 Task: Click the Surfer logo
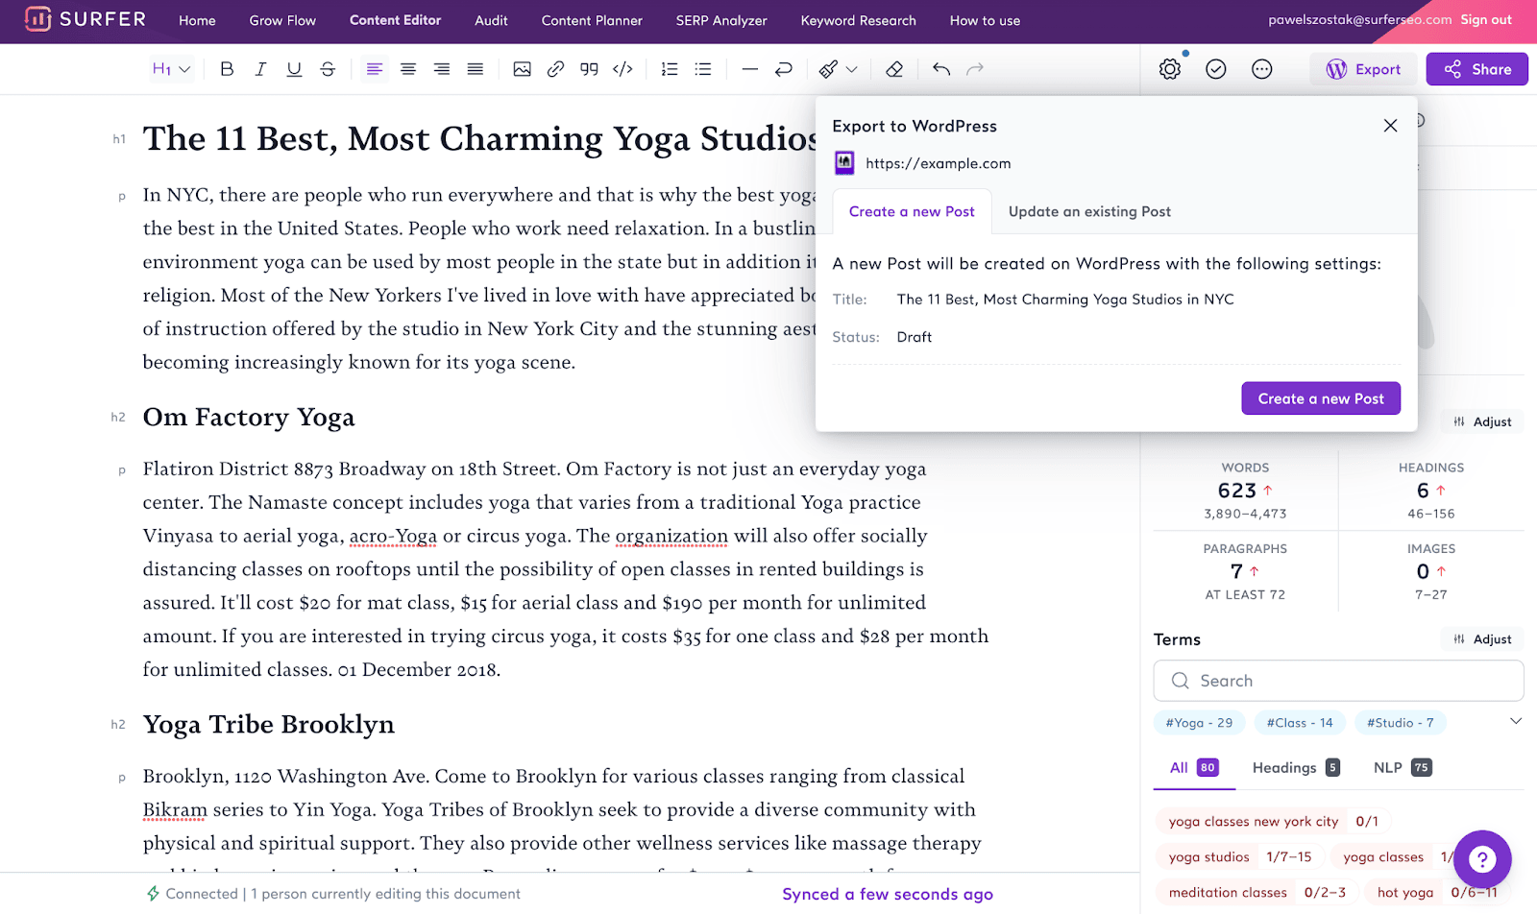[x=85, y=19]
